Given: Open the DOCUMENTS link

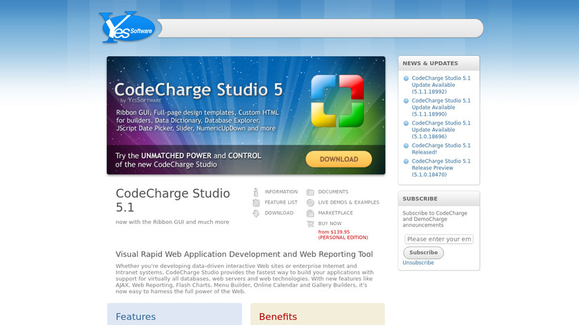Looking at the screenshot, I should (333, 192).
